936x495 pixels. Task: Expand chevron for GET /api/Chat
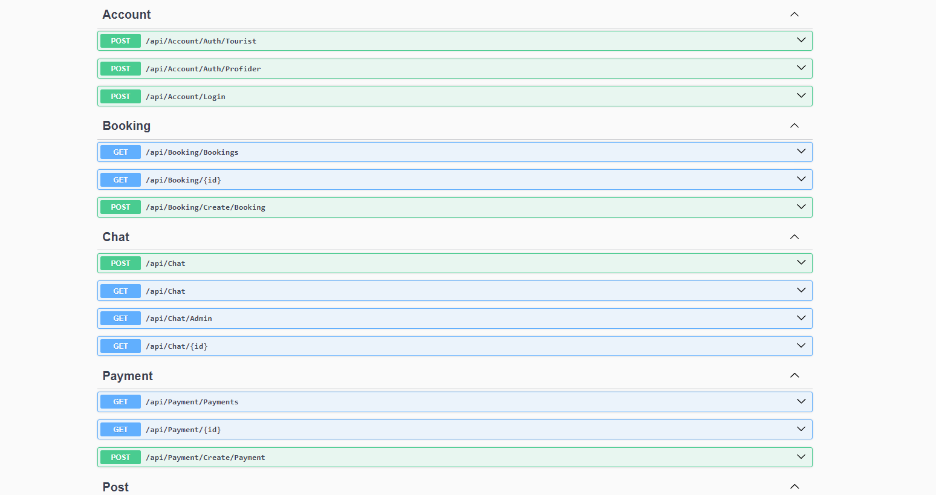click(x=801, y=291)
